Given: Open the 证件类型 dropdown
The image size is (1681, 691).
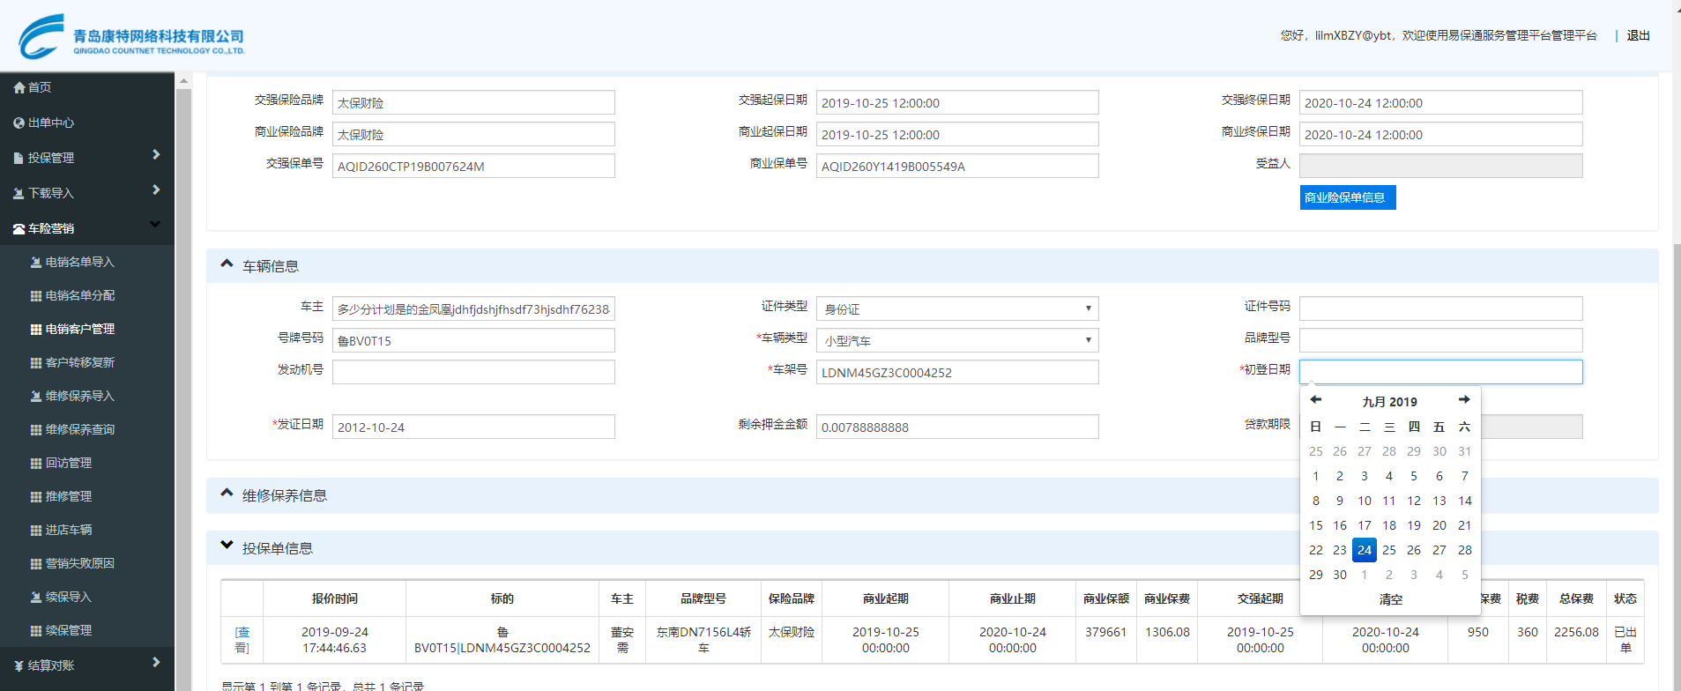Looking at the screenshot, I should 956,309.
